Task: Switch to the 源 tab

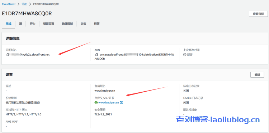Action: click(20, 24)
